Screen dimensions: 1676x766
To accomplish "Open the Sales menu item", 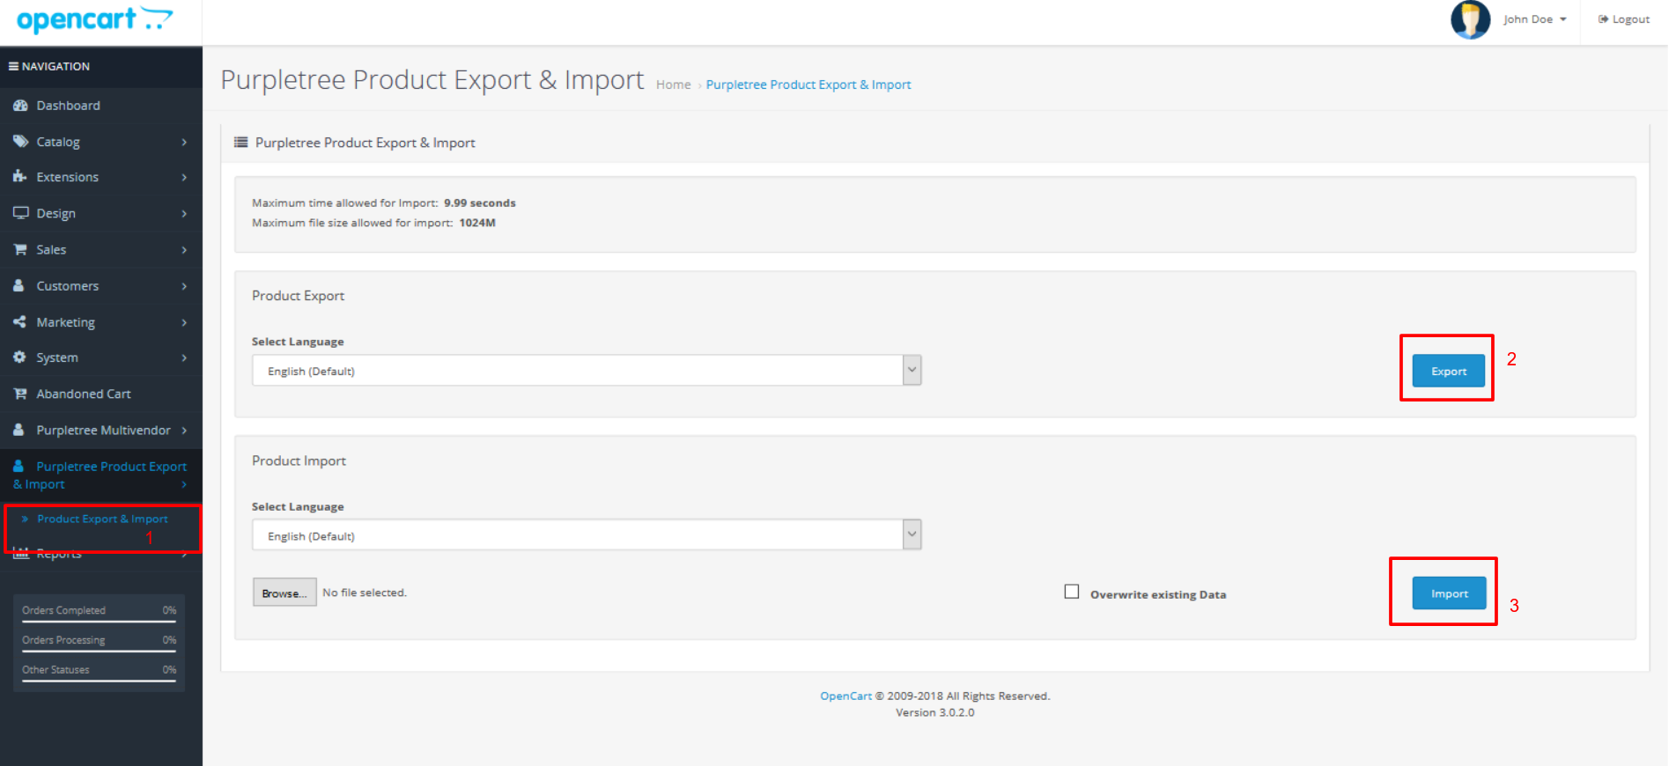I will pyautogui.click(x=101, y=250).
